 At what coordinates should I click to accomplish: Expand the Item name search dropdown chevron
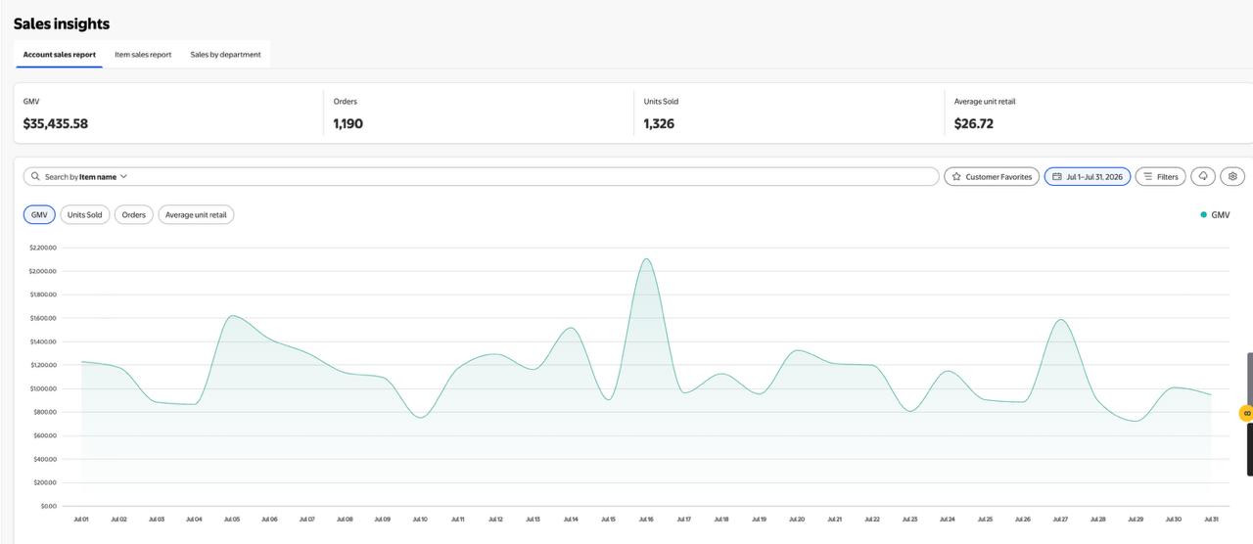124,177
